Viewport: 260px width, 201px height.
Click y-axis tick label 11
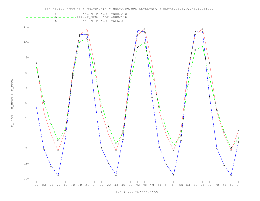click(x=25, y=179)
